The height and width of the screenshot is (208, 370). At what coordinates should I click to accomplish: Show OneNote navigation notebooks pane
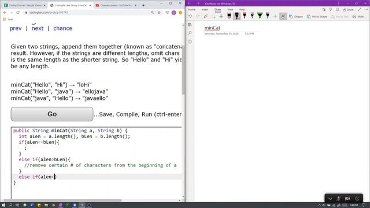(x=190, y=25)
